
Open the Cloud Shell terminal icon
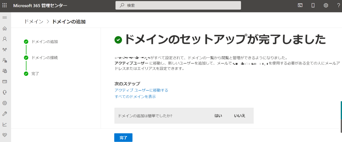pos(300,5)
